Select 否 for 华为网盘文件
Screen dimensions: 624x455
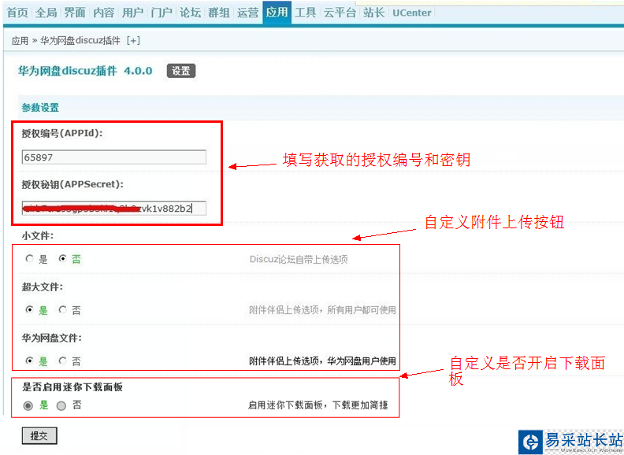pyautogui.click(x=62, y=361)
